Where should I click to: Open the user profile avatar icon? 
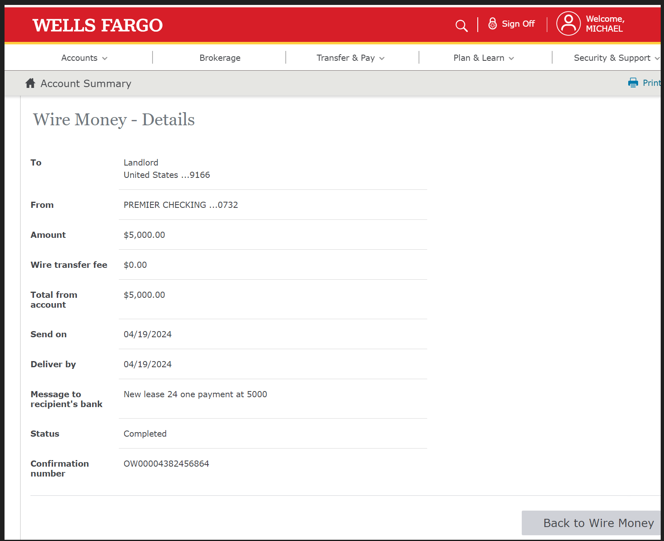click(x=568, y=24)
